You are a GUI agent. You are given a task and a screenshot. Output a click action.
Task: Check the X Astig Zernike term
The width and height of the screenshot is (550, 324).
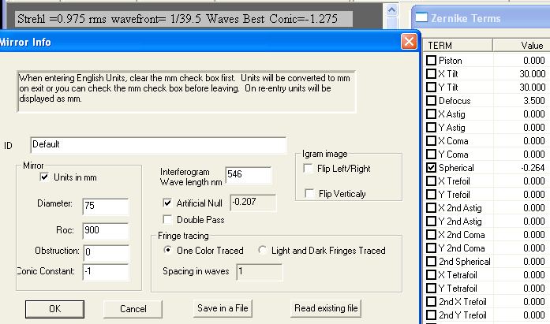431,114
